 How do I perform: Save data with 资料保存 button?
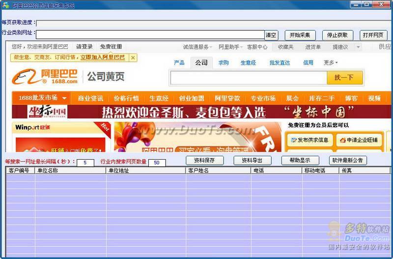coord(204,161)
